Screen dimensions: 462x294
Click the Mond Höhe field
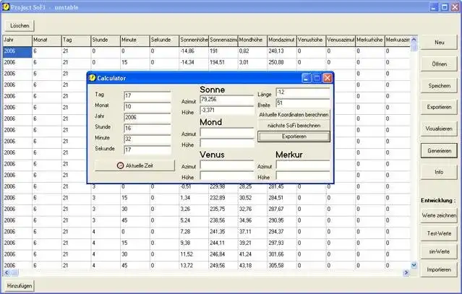(x=227, y=143)
